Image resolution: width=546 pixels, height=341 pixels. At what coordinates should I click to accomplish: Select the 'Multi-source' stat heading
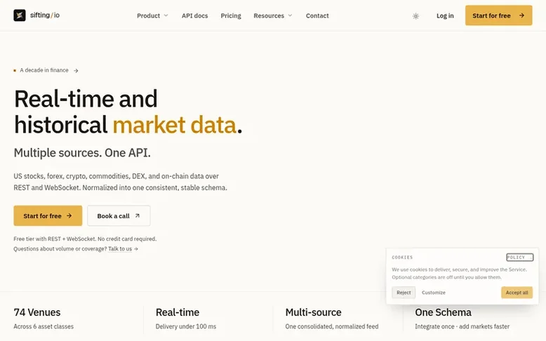pos(314,312)
